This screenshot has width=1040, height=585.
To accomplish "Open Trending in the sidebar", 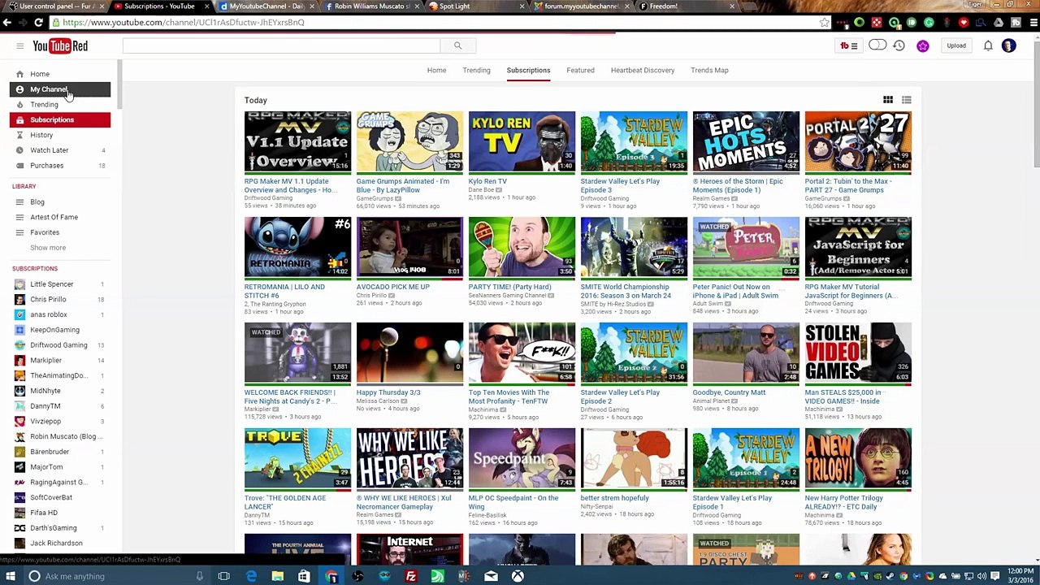I will tap(60, 105).
